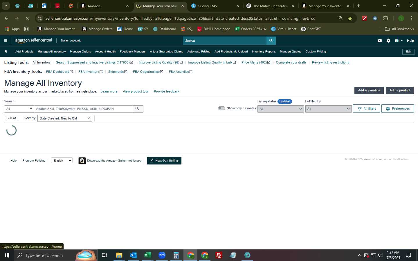Open site information icon in address bar
Viewport: 418px width, 261px height.
click(x=40, y=18)
